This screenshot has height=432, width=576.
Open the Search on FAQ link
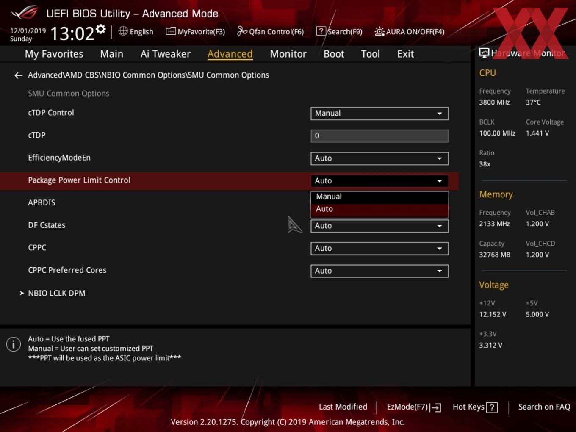click(x=544, y=407)
